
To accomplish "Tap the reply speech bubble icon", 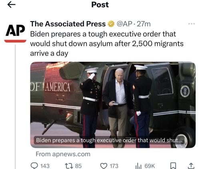I will [34, 166].
